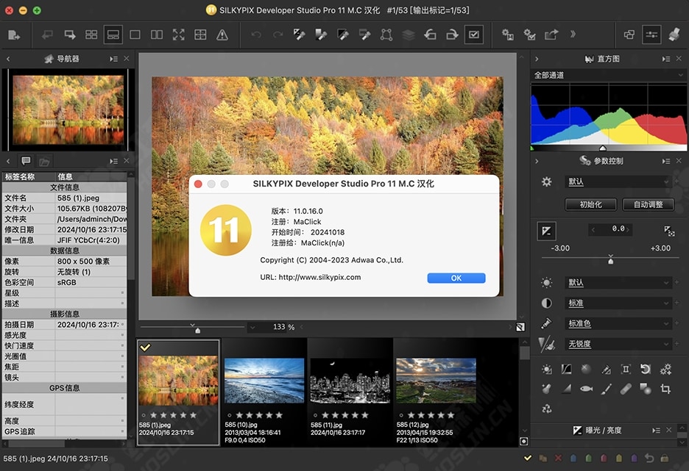Expand the 无锐度 sharpness dropdown
This screenshot has height=471, width=689.
click(617, 344)
